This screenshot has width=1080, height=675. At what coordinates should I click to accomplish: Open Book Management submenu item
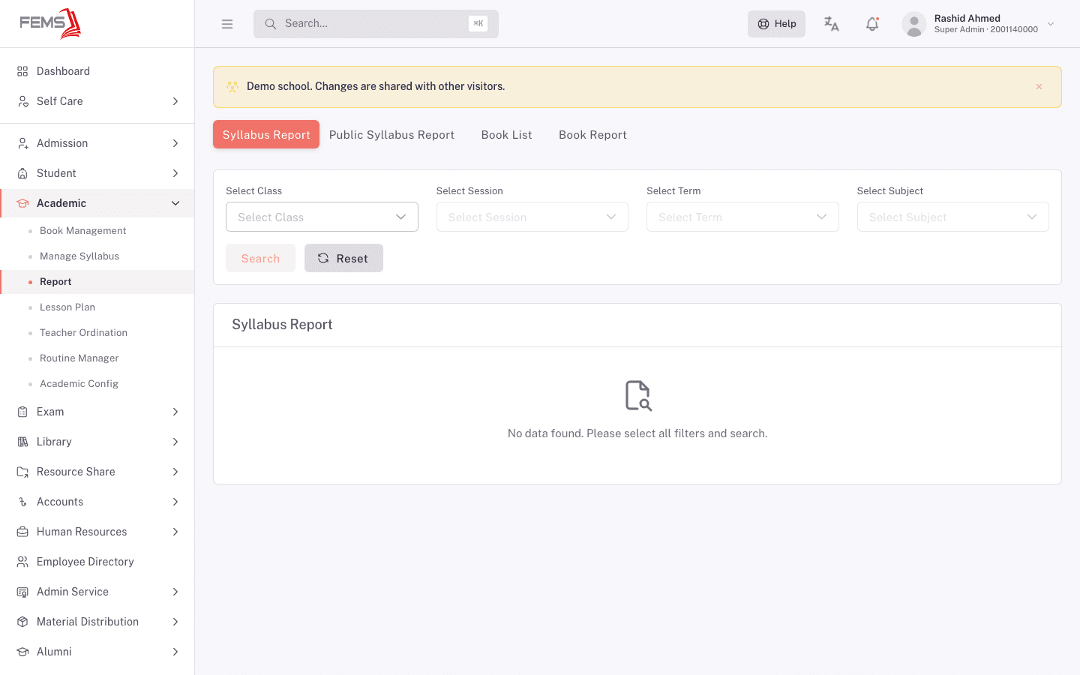coord(82,231)
